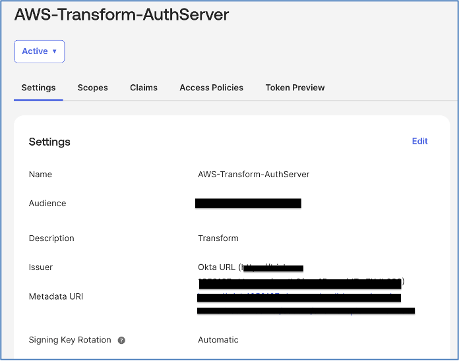This screenshot has width=459, height=361.
Task: Open the Claims tab
Action: coord(144,88)
